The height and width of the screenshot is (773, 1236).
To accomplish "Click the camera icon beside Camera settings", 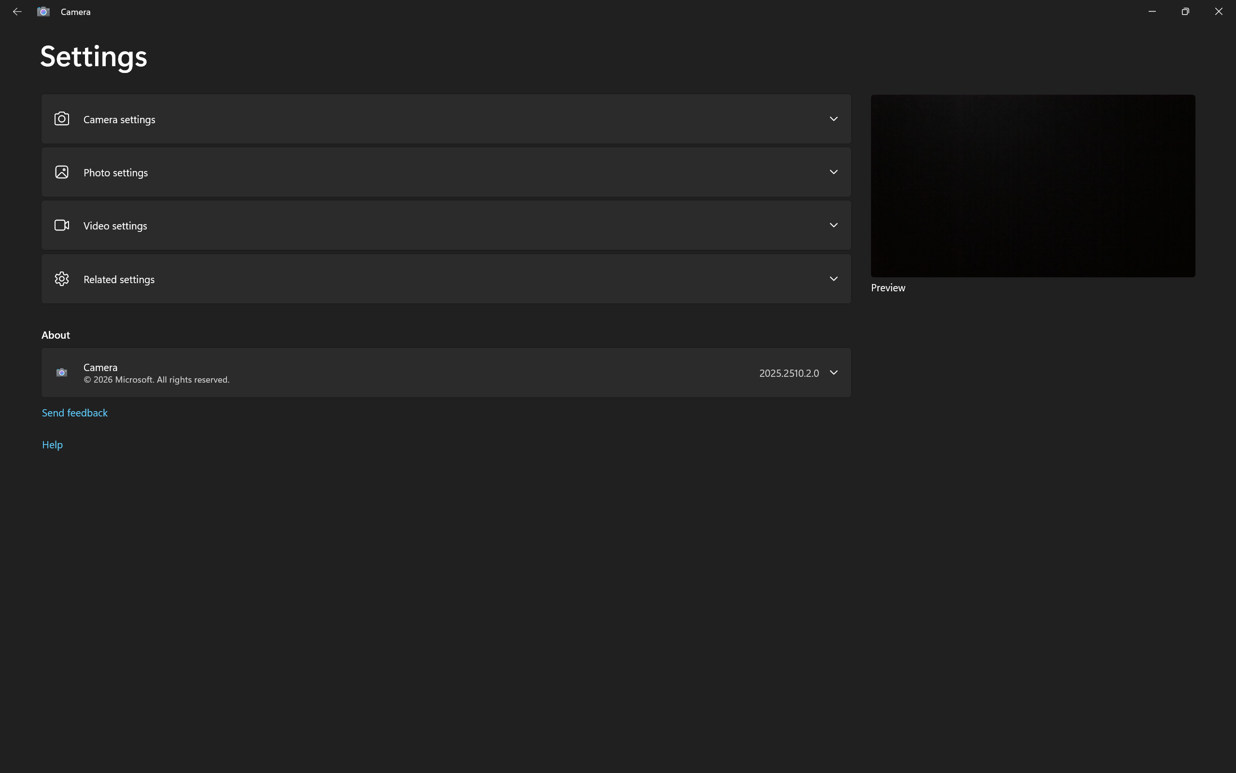I will click(62, 119).
